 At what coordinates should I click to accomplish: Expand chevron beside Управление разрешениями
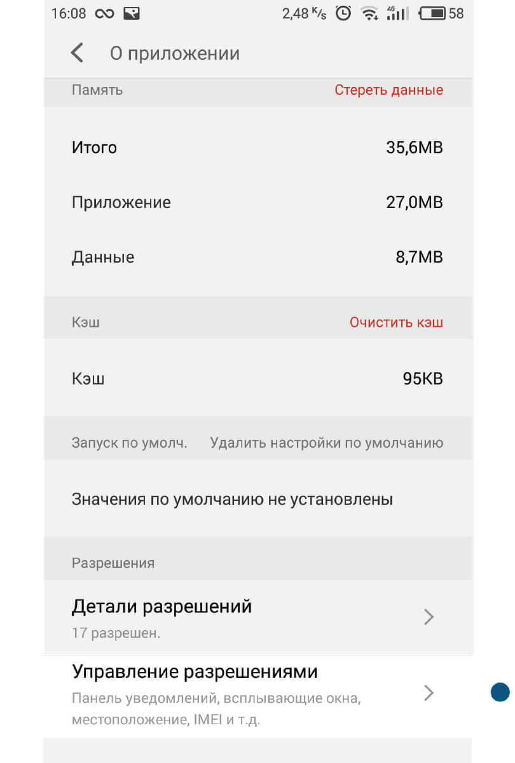click(x=429, y=692)
